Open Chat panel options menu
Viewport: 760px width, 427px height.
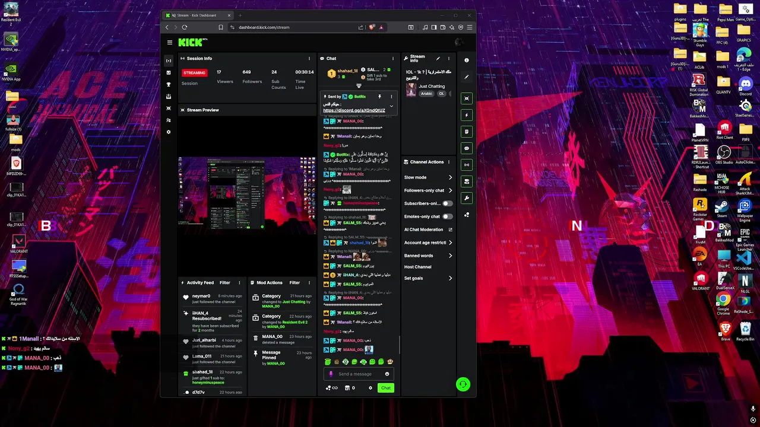pos(392,59)
